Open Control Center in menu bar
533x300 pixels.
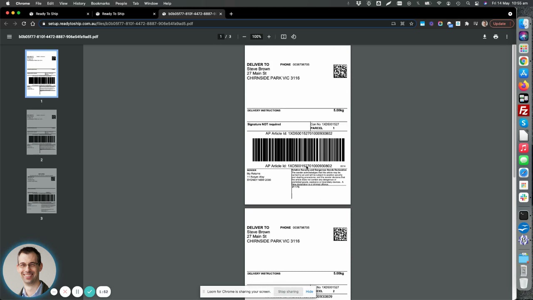(477, 3)
